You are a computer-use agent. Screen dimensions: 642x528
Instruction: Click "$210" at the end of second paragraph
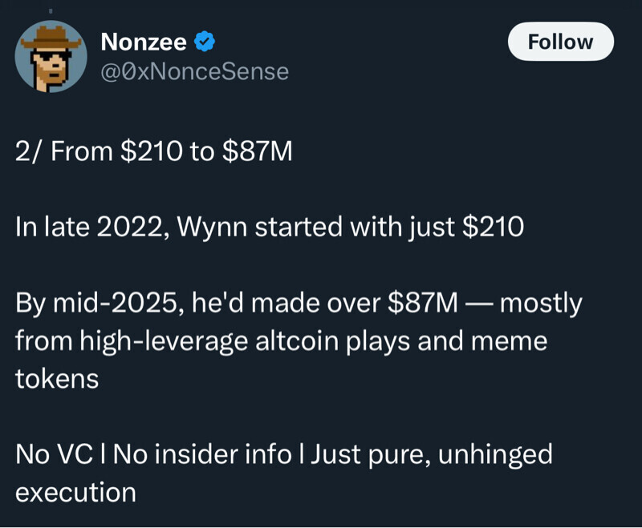coord(493,227)
